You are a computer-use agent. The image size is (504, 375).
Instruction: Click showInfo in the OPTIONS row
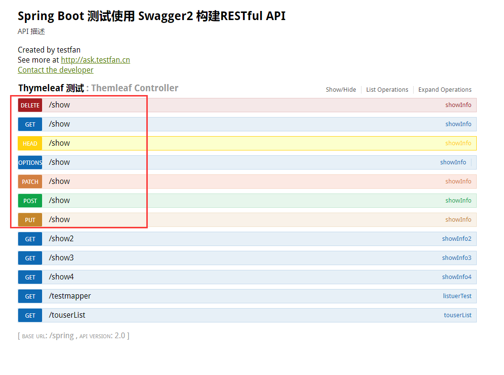[x=453, y=162]
